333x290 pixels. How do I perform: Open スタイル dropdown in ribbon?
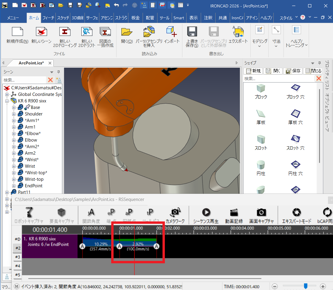click(x=297, y=17)
